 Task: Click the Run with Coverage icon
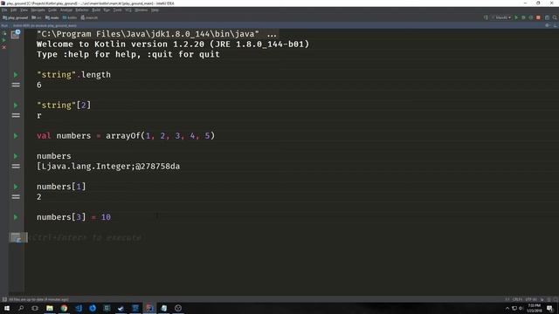pos(531,17)
